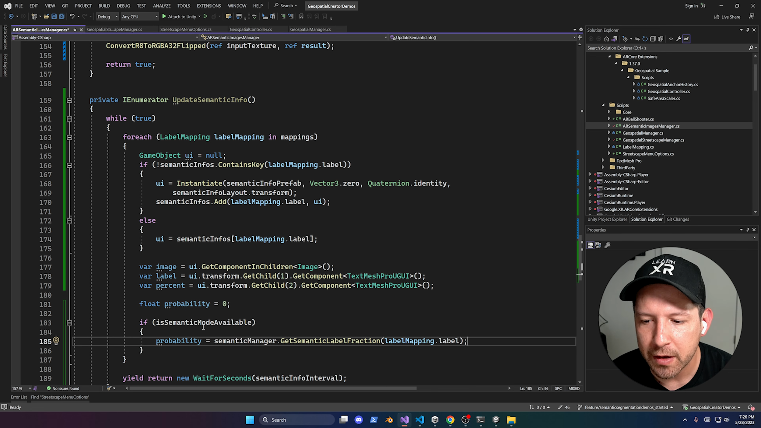Open Chrome from the Windows taskbar

(450, 420)
